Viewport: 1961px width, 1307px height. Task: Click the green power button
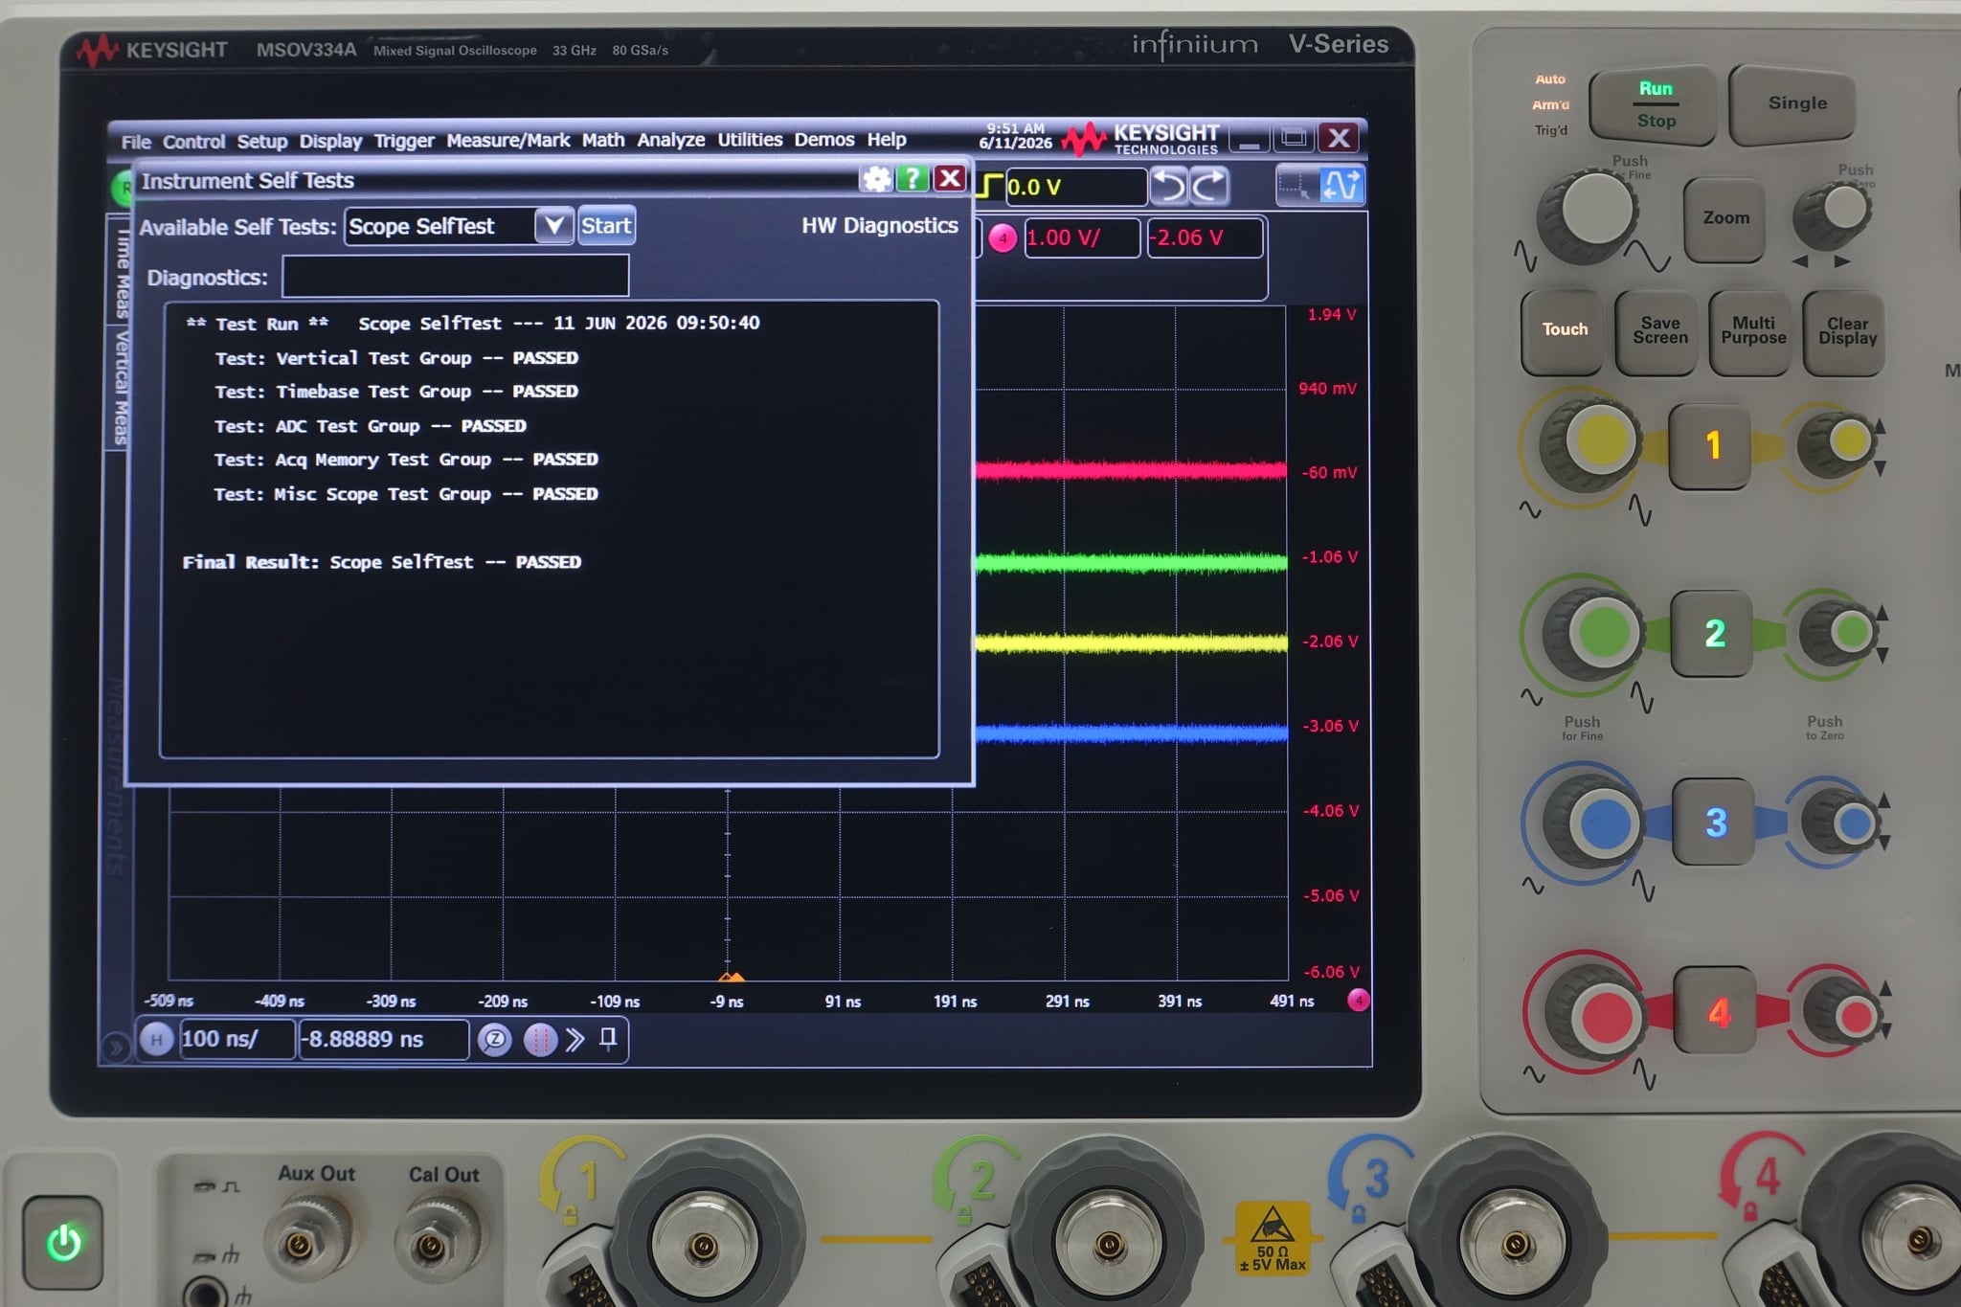point(63,1242)
